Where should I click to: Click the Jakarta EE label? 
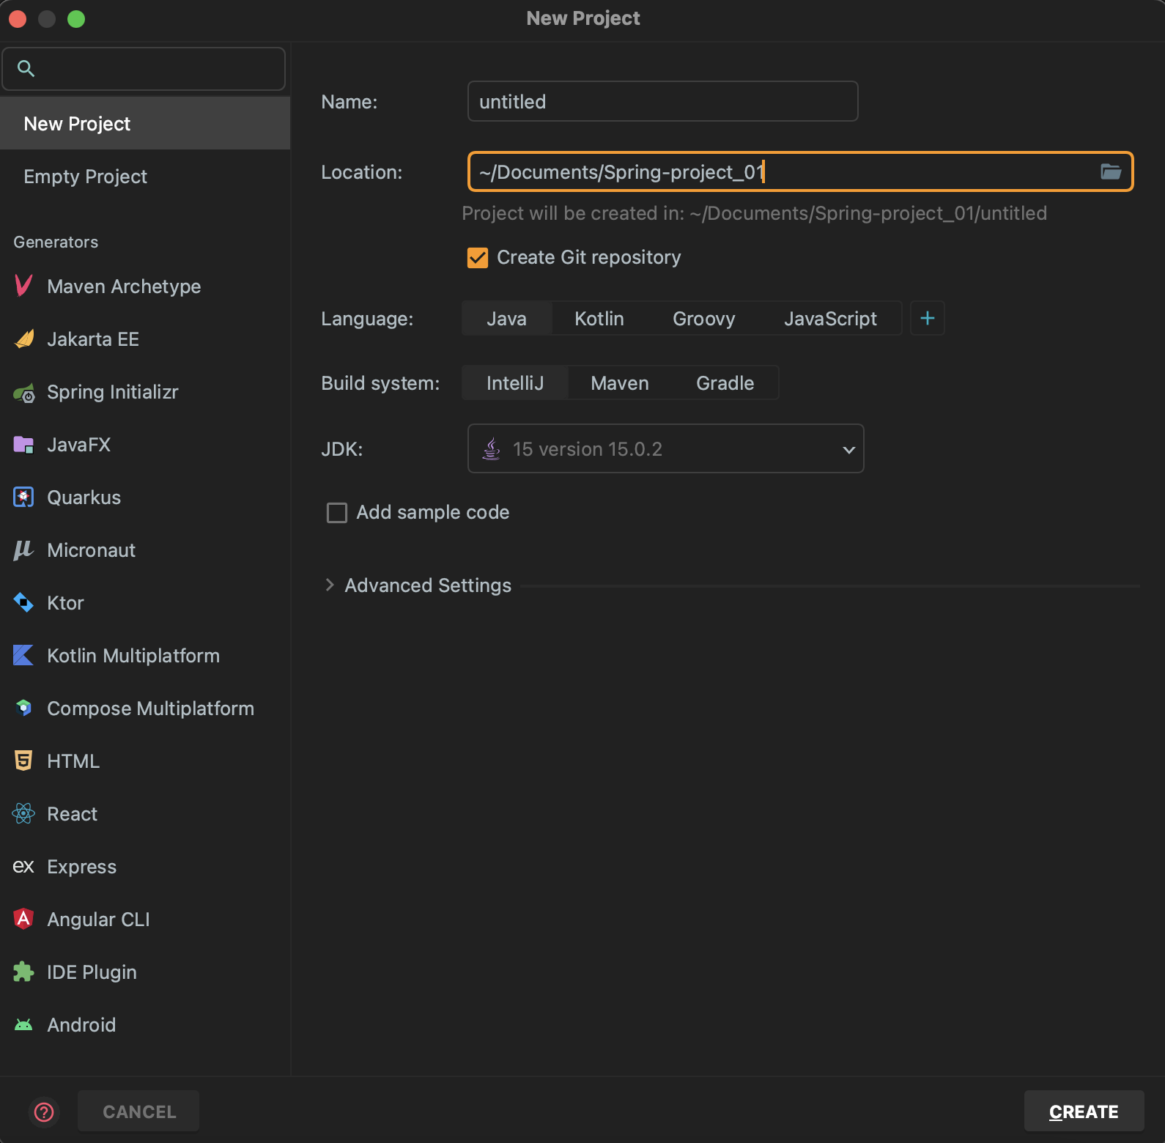tap(93, 339)
